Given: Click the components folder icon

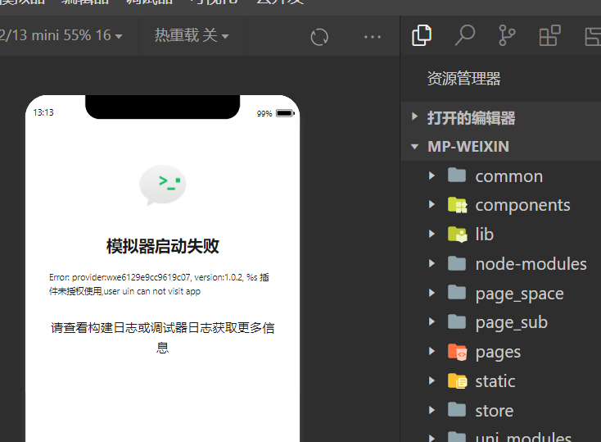Looking at the screenshot, I should (x=457, y=205).
